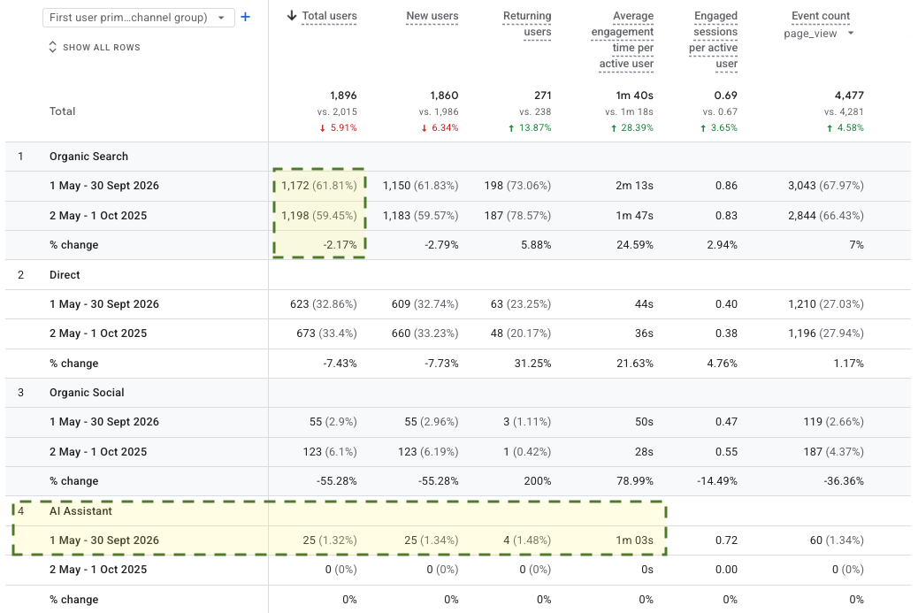Click Organic Social event count change -36.36%
Image resolution: width=918 pixels, height=613 pixels.
click(844, 480)
